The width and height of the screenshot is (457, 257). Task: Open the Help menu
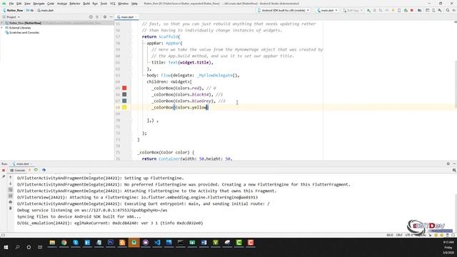[134, 4]
